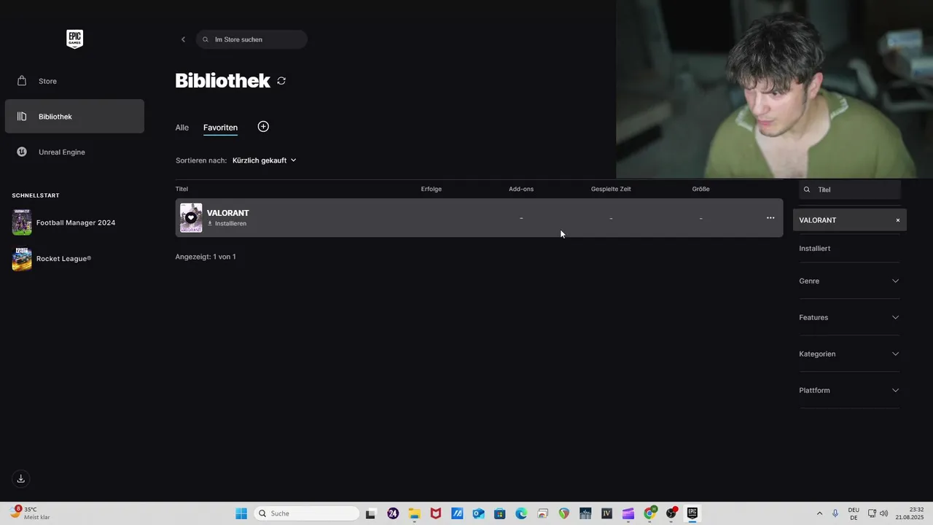Refresh library with the sync icon
The image size is (933, 525).
point(281,81)
